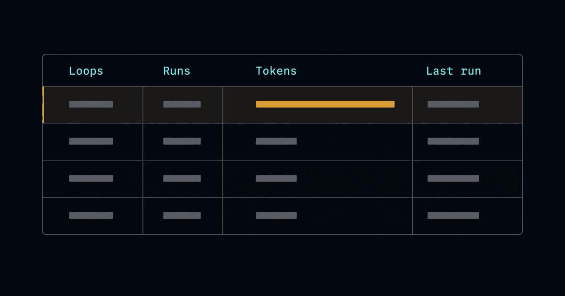Screen dimensions: 565x296
Task: Click the Tokens placeholder in third row
Action: pos(276,179)
